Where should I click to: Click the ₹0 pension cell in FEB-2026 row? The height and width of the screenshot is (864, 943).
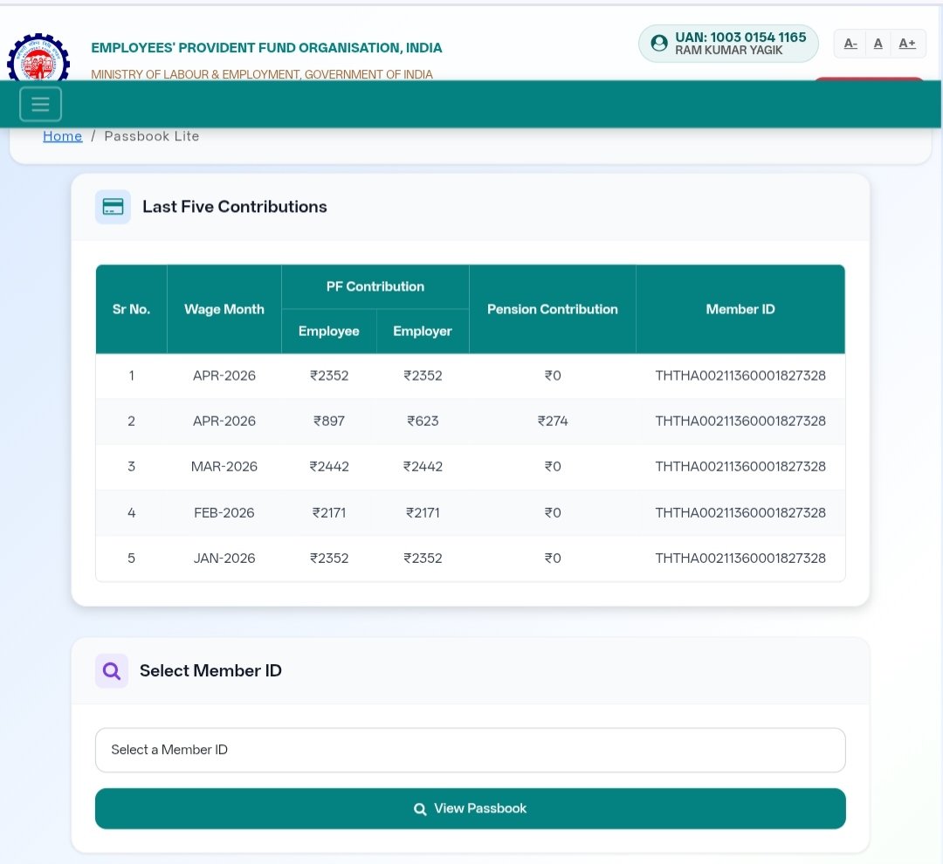coord(553,513)
